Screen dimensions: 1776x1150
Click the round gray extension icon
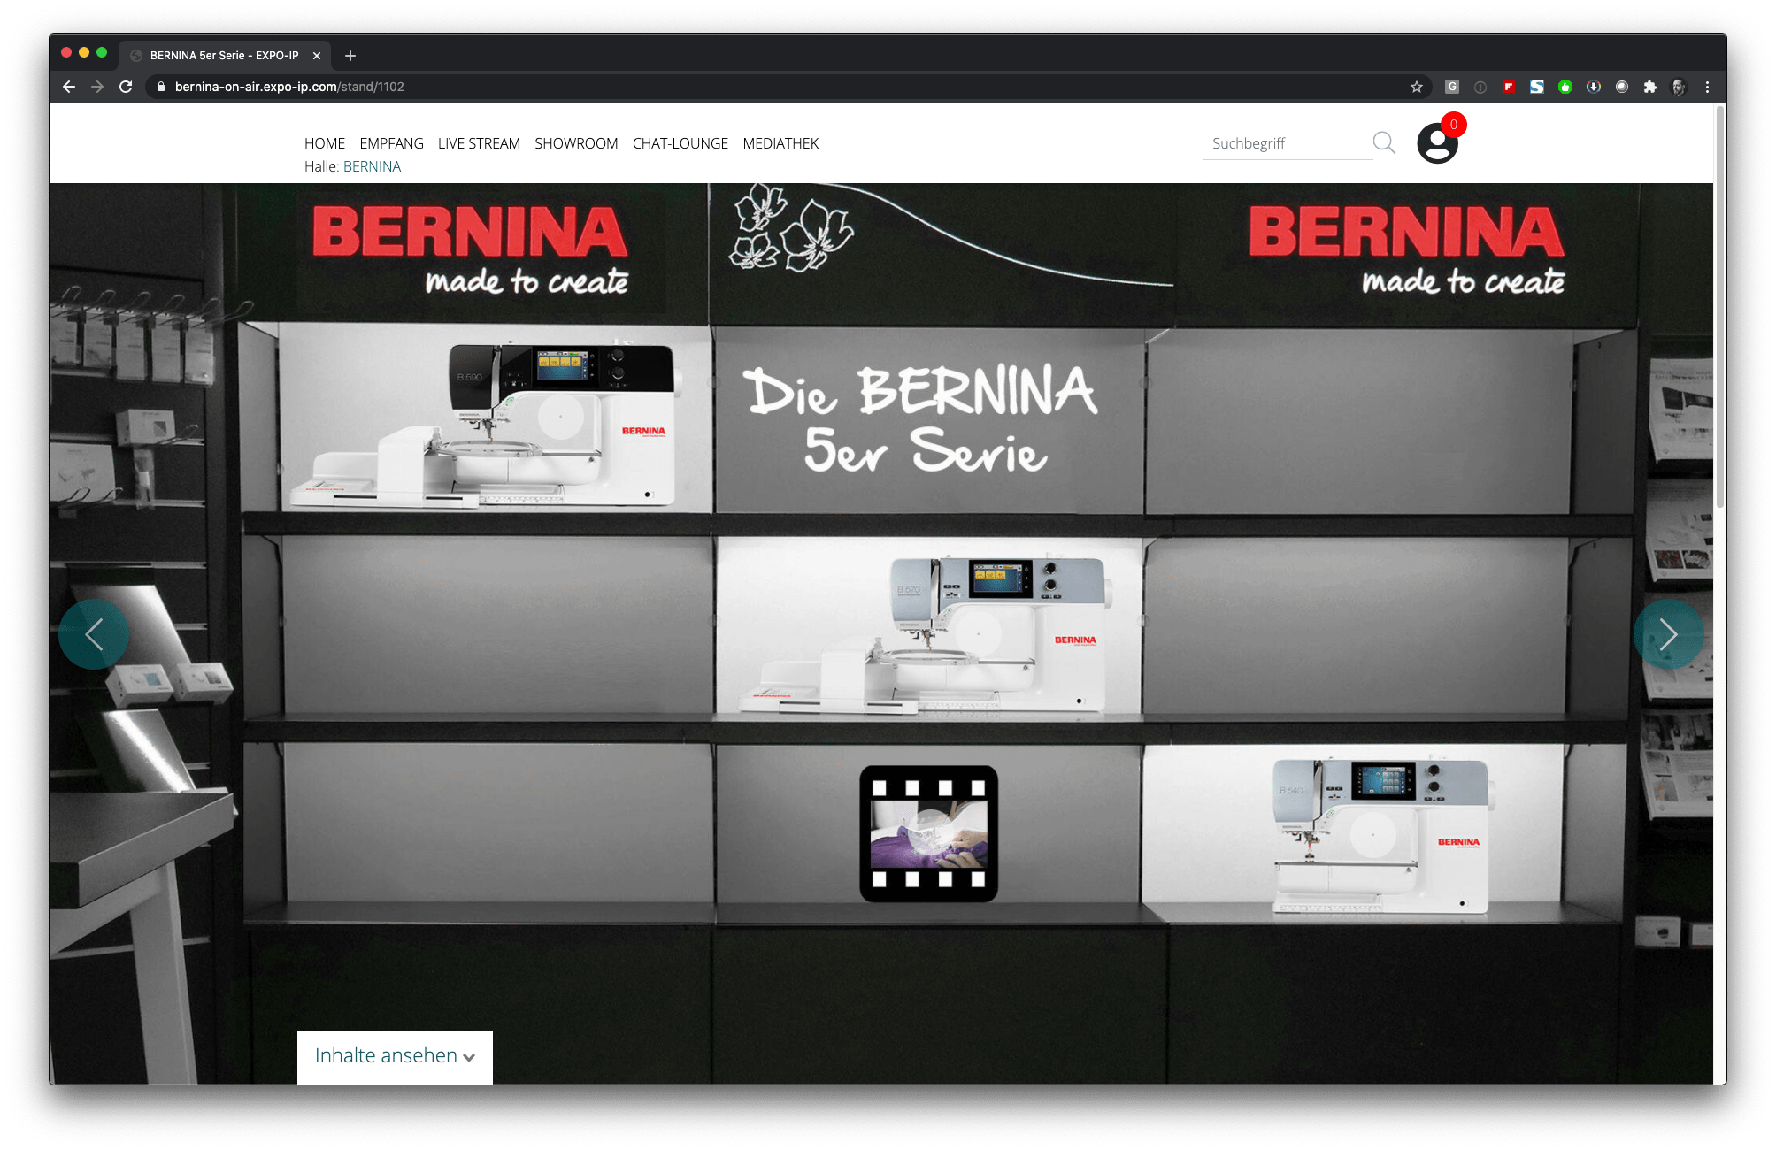[1622, 87]
